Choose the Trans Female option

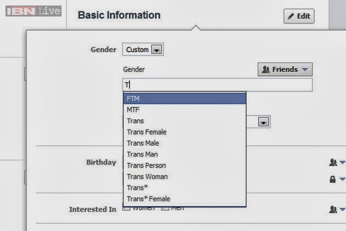click(x=185, y=132)
